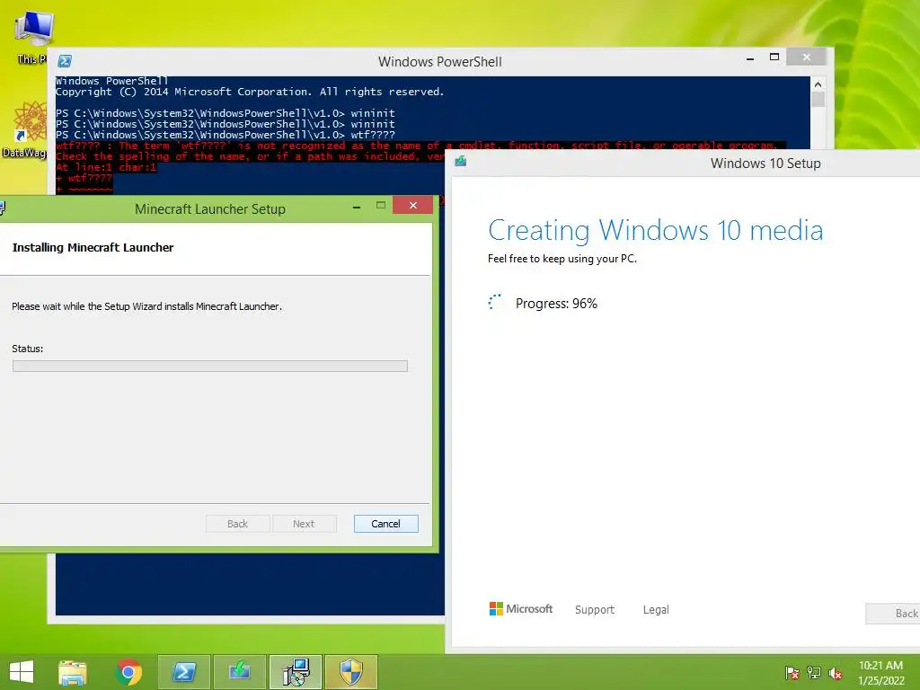Click the PowerShell copyright line
The height and width of the screenshot is (690, 920).
250,92
